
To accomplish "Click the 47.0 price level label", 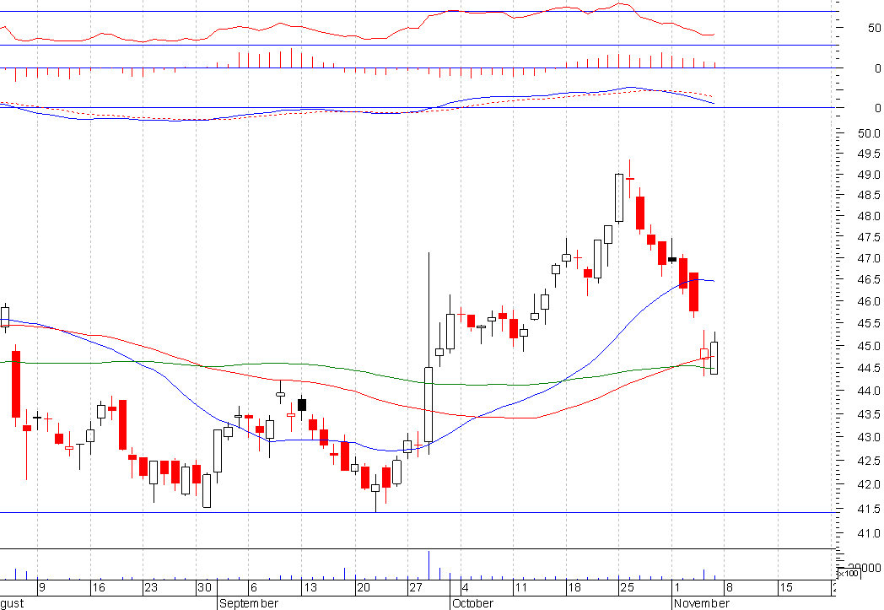I will 869,258.
